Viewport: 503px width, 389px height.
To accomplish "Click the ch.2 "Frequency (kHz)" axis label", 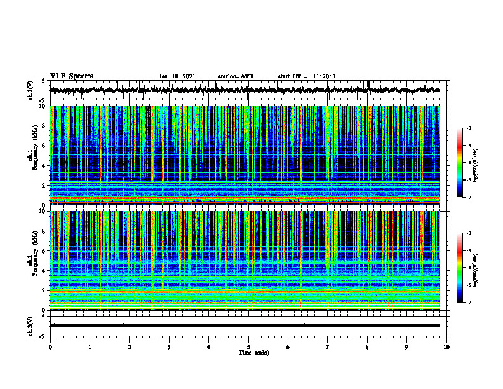I will click(35, 253).
